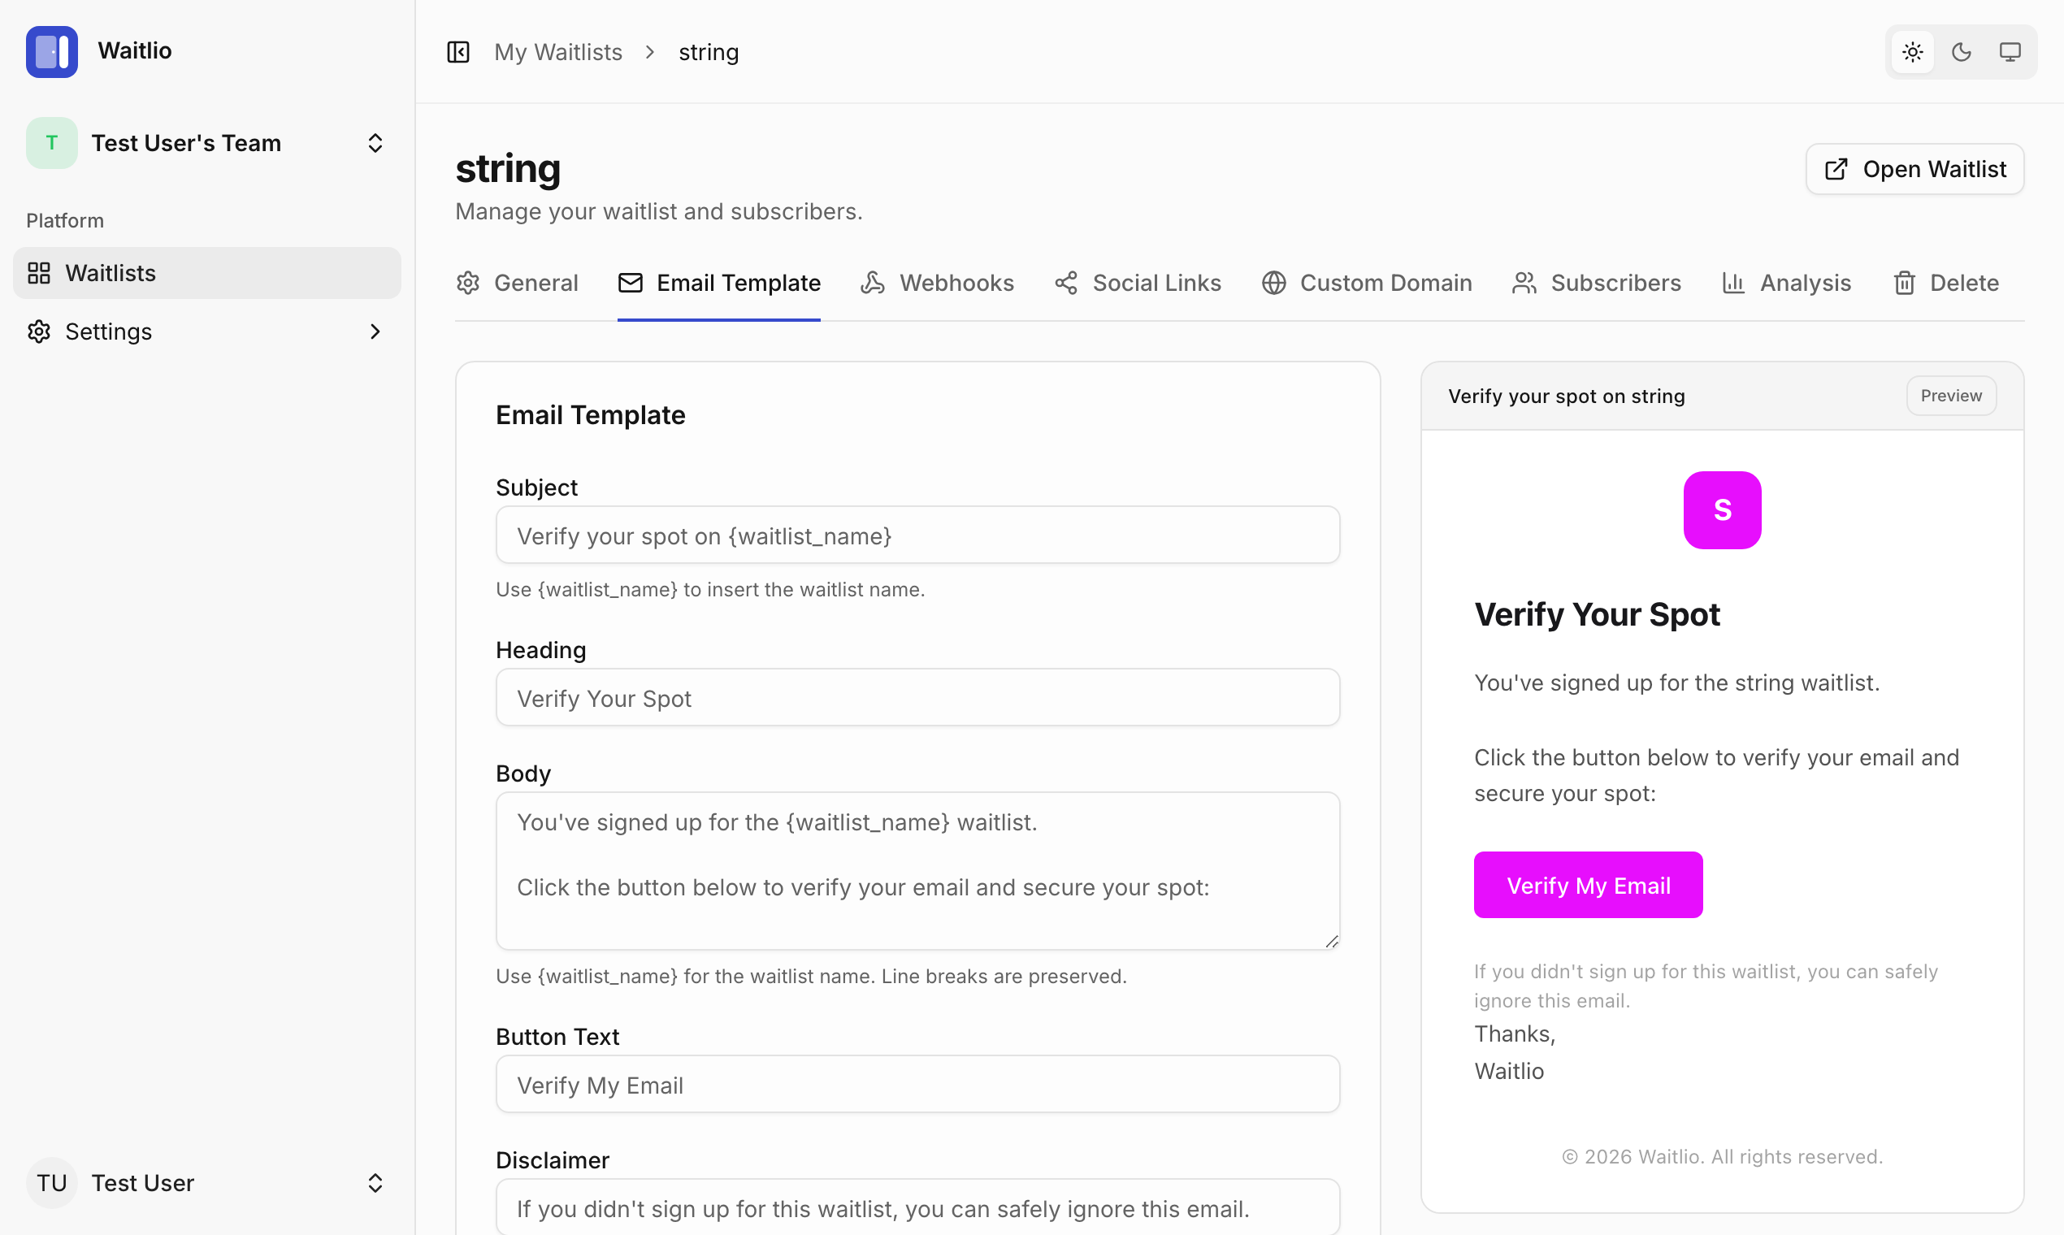
Task: Click the magenta Verify My Email button
Action: (x=1588, y=885)
